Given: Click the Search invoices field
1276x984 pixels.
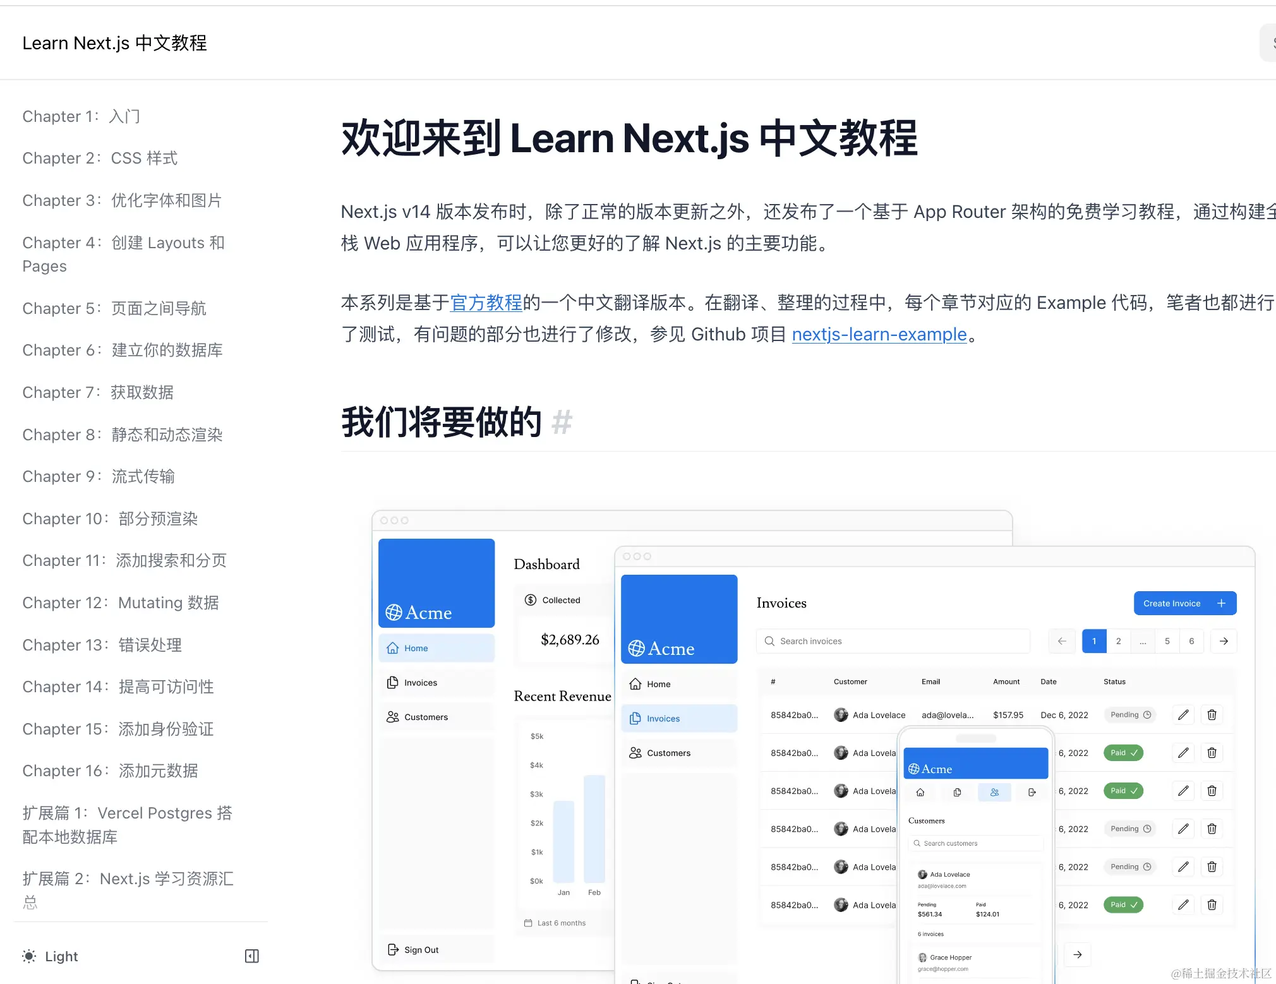Looking at the screenshot, I should coord(893,641).
